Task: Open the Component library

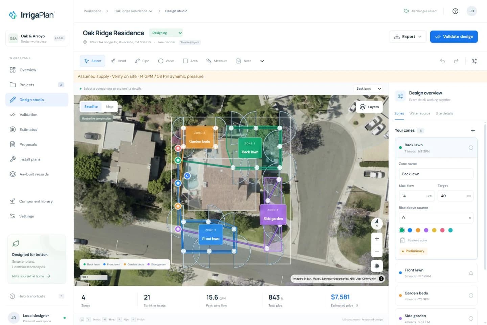Action: click(37, 201)
